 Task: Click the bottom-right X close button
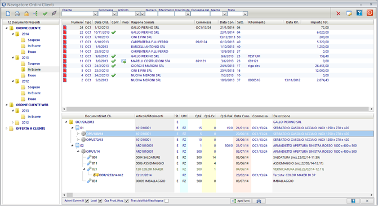(367, 201)
